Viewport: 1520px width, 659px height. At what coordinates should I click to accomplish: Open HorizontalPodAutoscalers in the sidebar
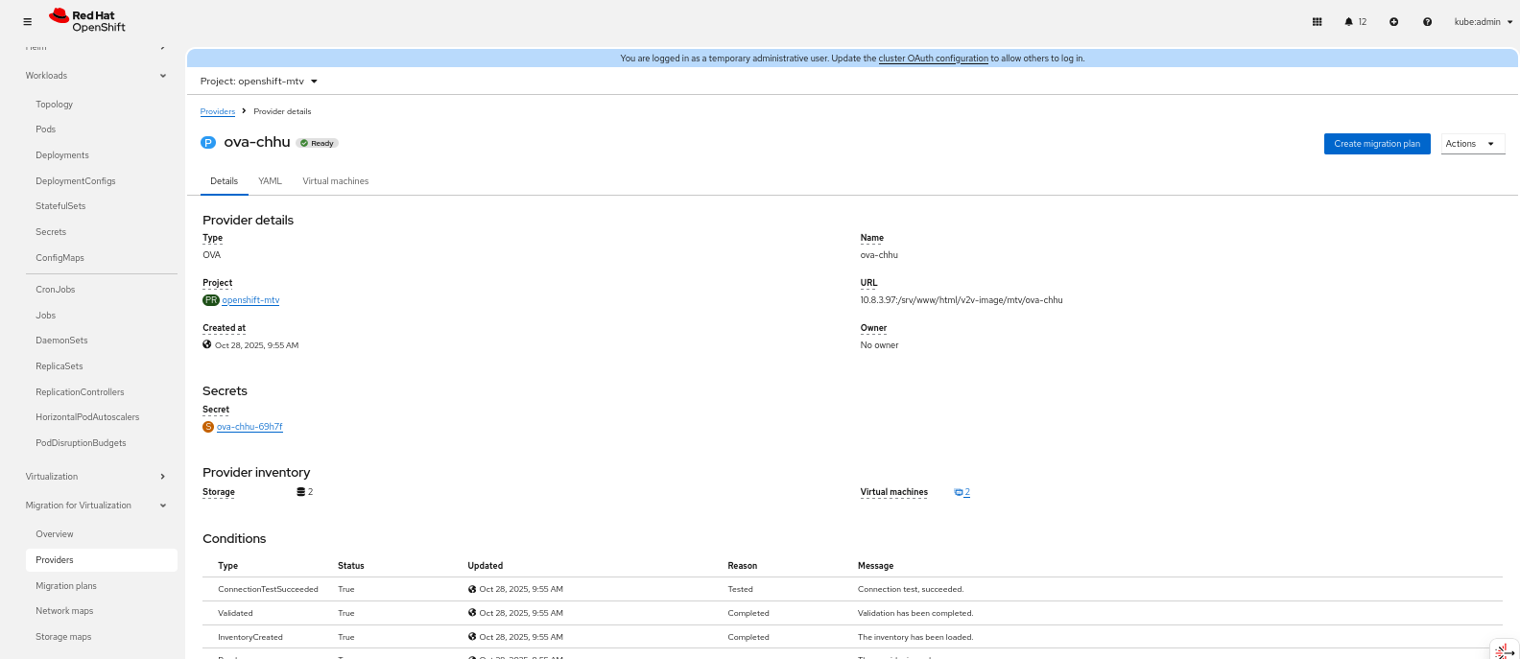tap(87, 416)
